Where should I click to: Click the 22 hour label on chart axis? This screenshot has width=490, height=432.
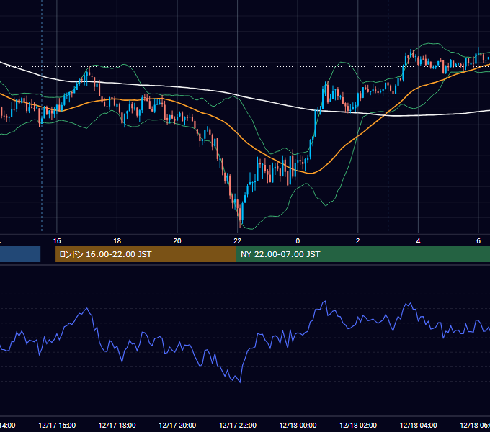(x=238, y=240)
